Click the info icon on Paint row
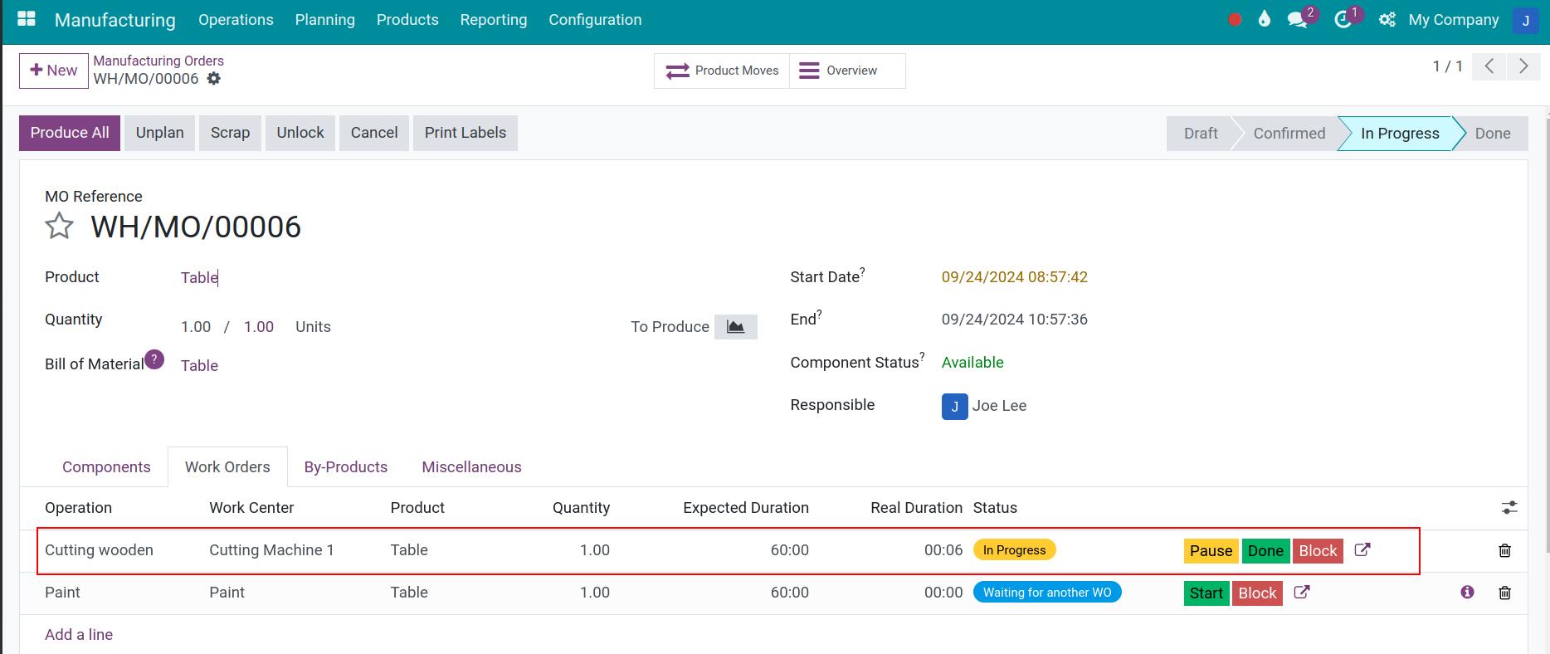The height and width of the screenshot is (654, 1550). (x=1467, y=592)
